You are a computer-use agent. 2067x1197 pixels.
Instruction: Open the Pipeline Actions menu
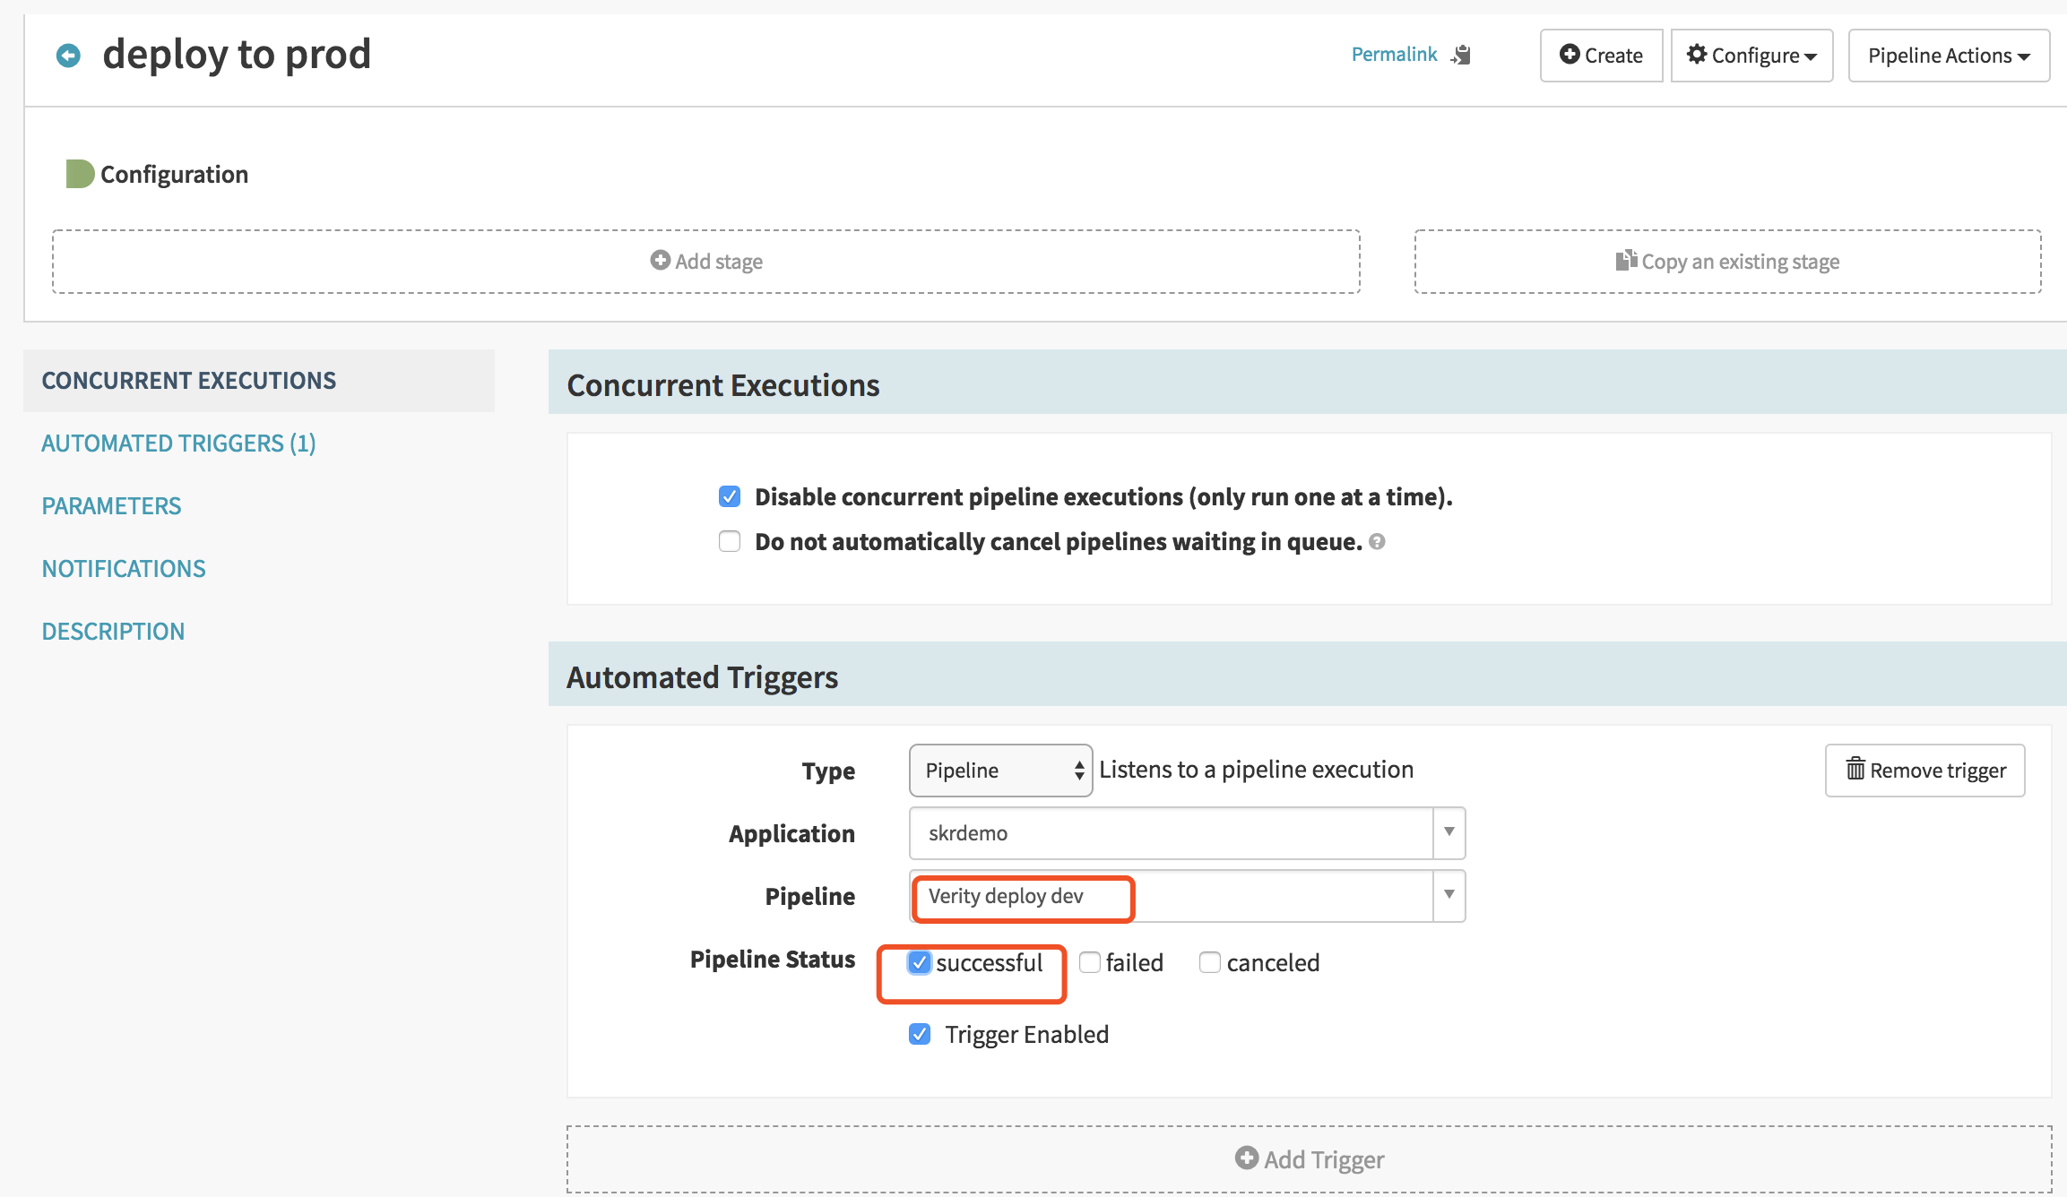click(x=1949, y=56)
